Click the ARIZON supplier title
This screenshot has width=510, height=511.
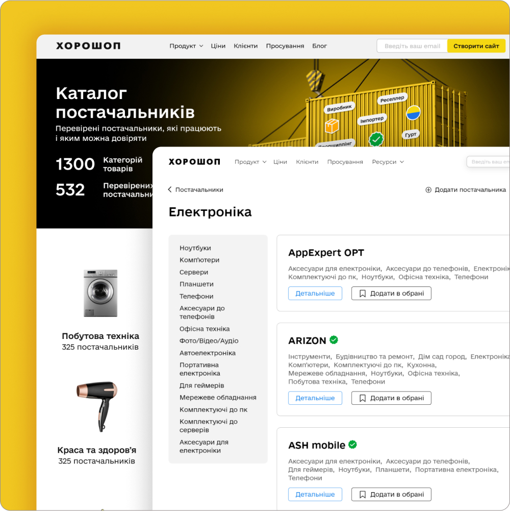coord(307,340)
